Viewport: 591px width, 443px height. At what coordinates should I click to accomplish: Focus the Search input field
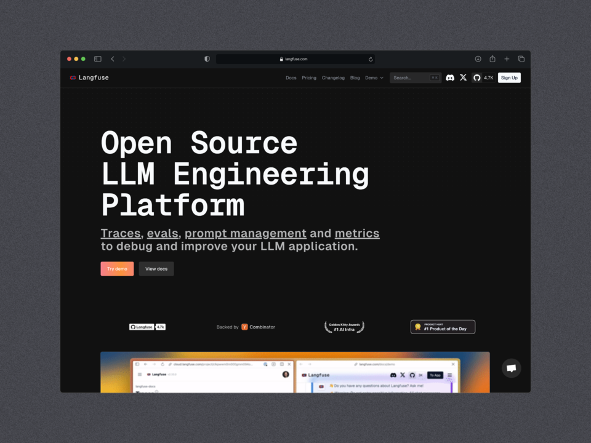pyautogui.click(x=411, y=78)
